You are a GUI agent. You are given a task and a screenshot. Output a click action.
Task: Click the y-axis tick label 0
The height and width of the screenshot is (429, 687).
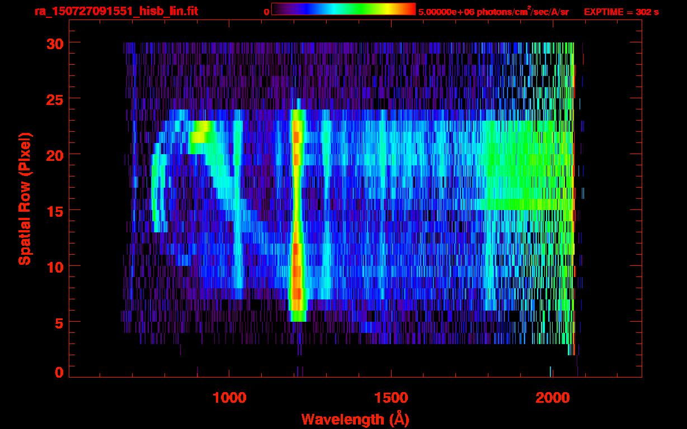(59, 373)
